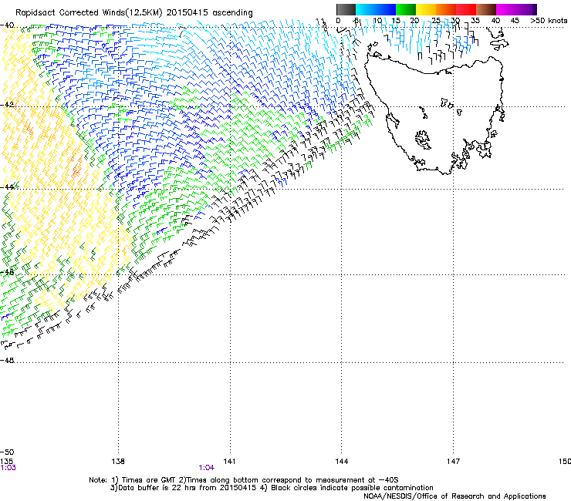Click the 'Data buffer is 22 hrs' note
Viewport: 571px width, 501px height.
click(x=272, y=488)
